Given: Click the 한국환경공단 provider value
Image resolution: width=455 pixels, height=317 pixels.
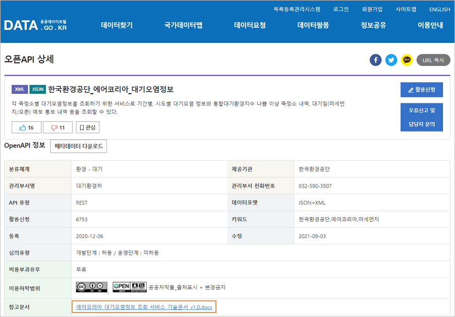Looking at the screenshot, I should [x=314, y=169].
